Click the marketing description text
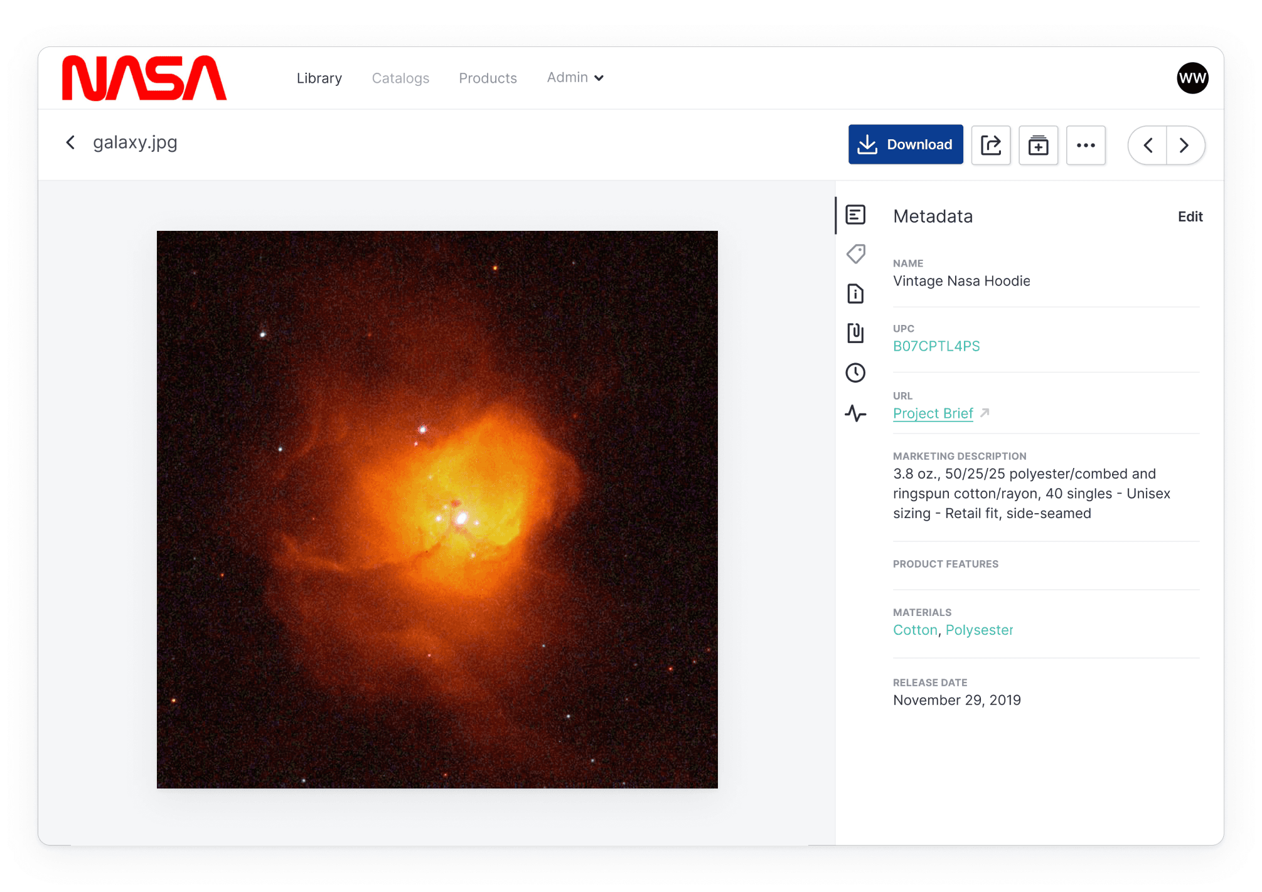This screenshot has height=892, width=1262. coord(1032,494)
